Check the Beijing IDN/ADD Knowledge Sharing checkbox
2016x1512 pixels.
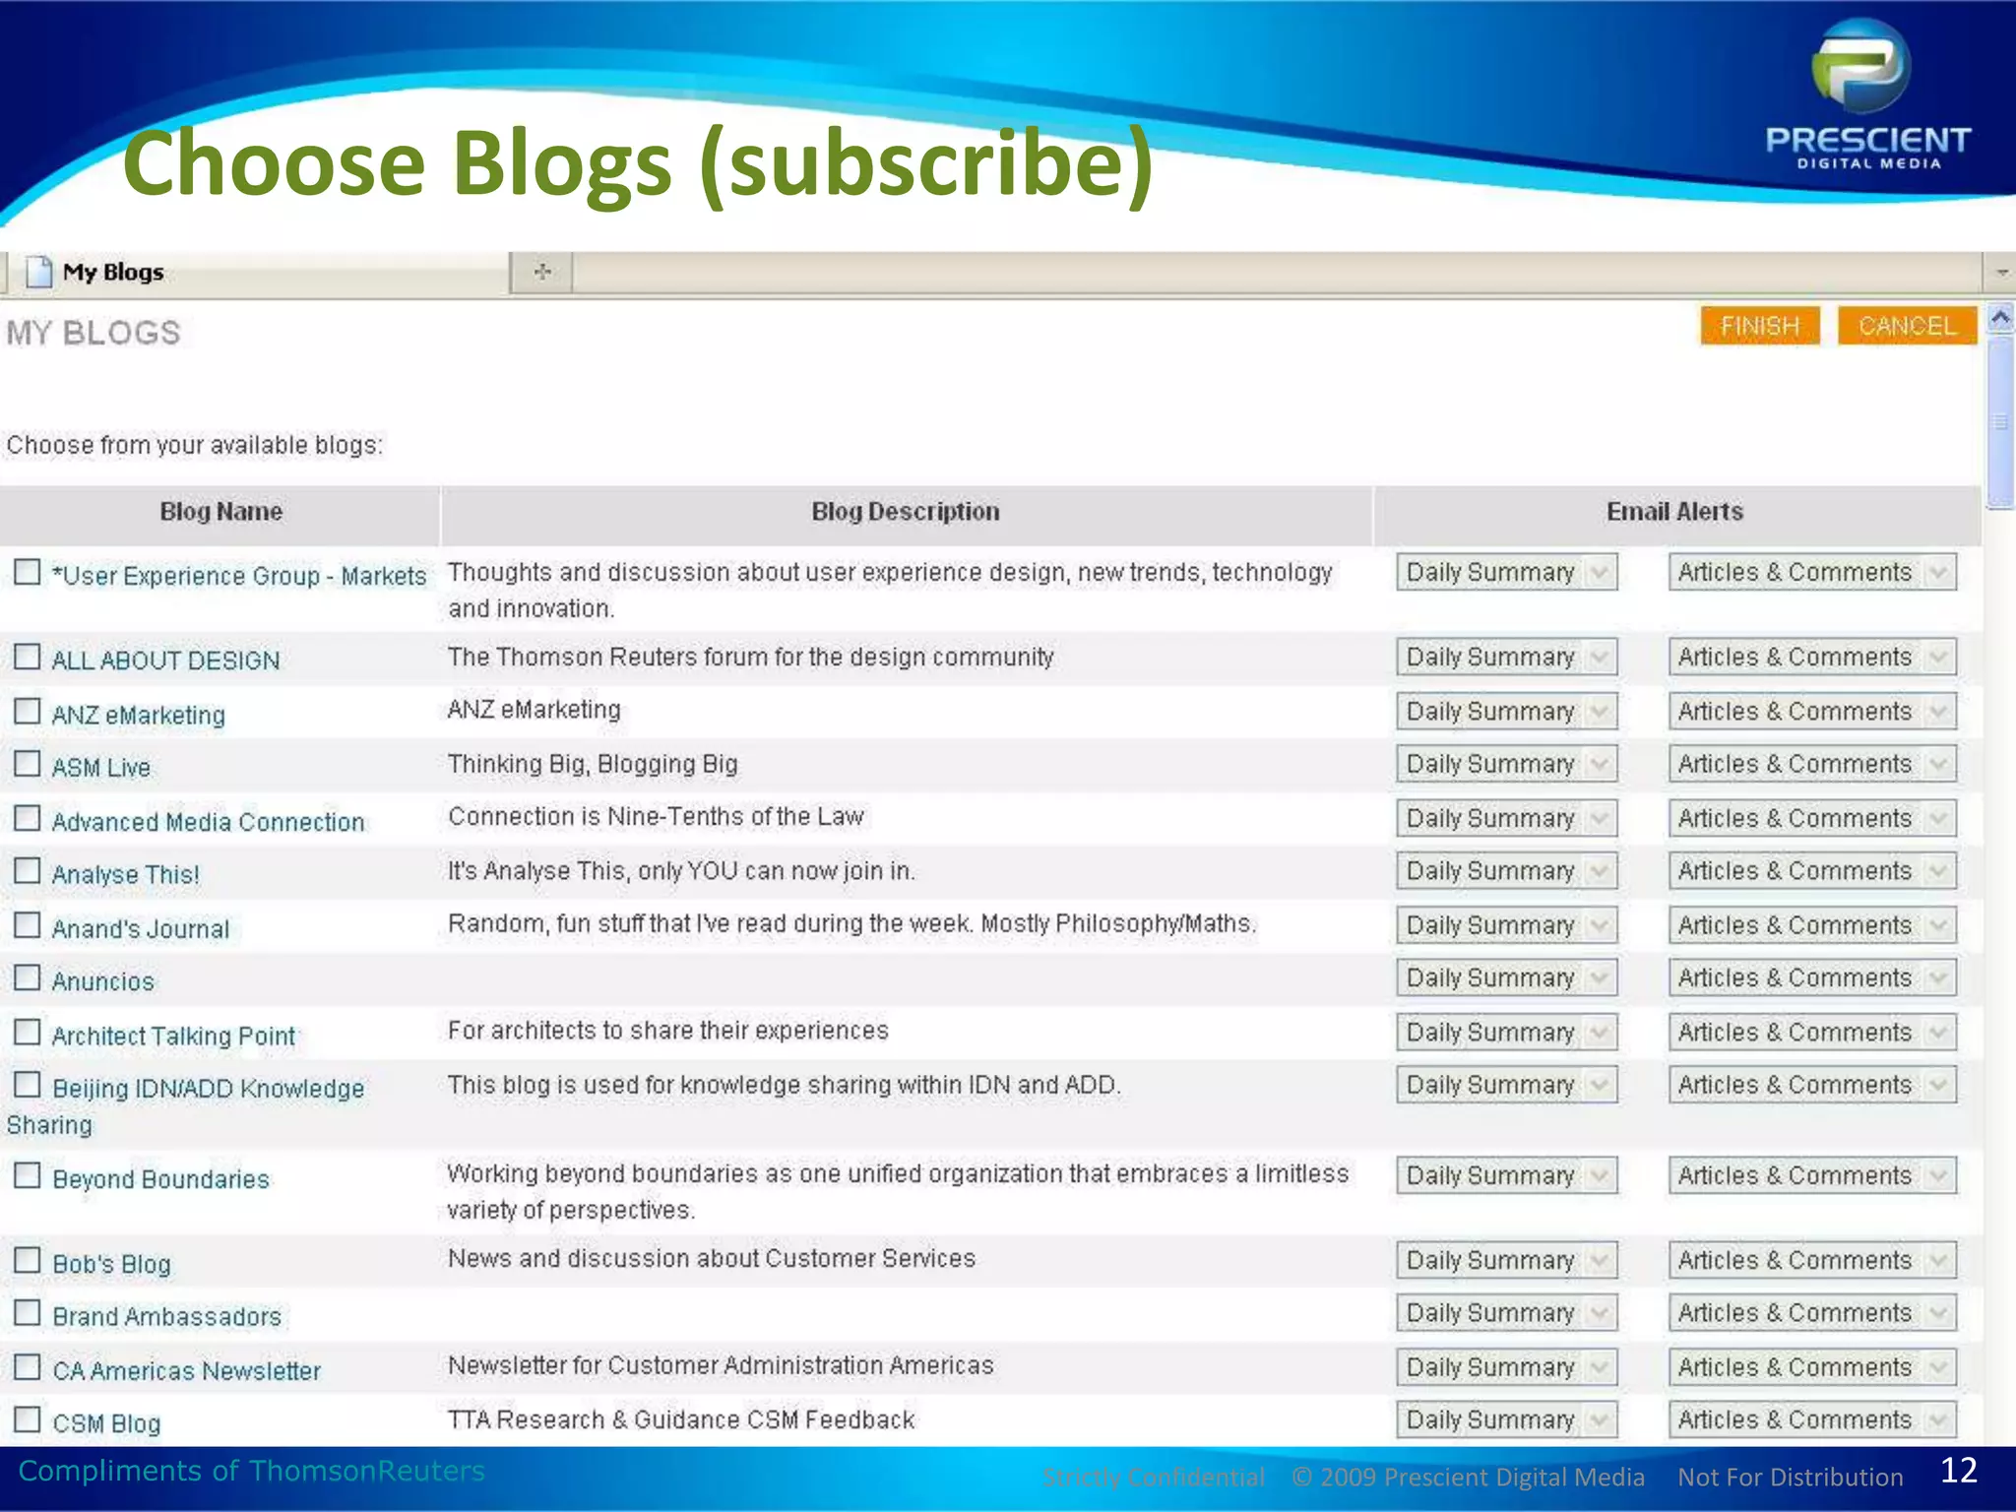pyautogui.click(x=28, y=1085)
